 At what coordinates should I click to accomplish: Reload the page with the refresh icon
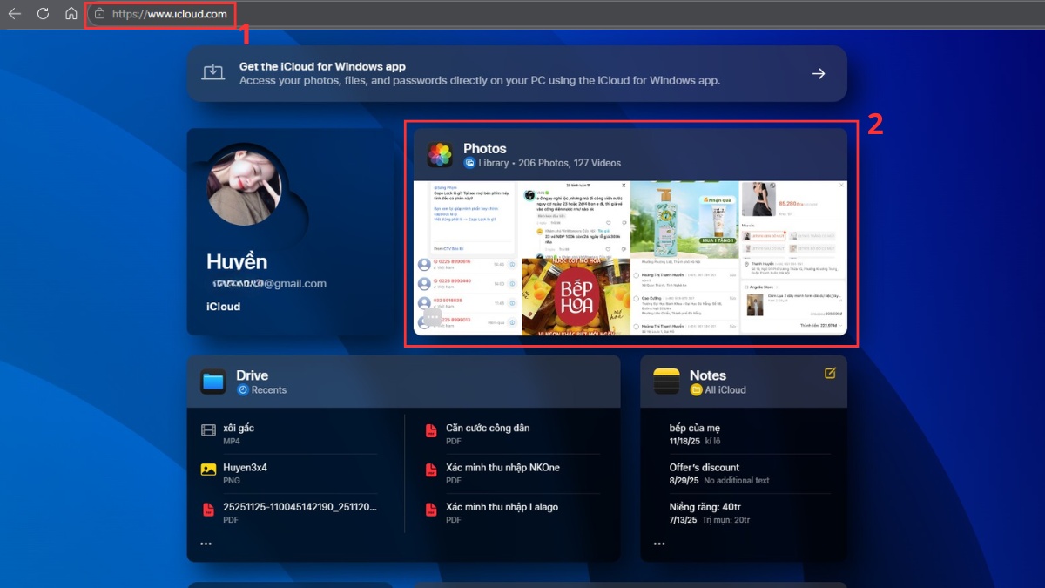[x=43, y=14]
